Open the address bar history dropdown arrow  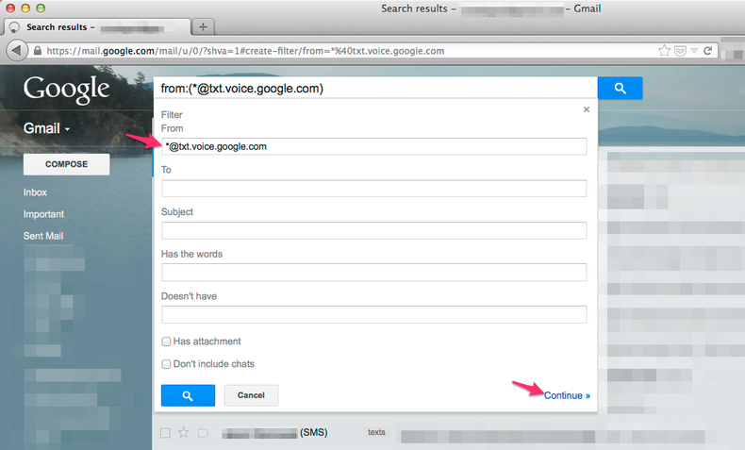694,51
